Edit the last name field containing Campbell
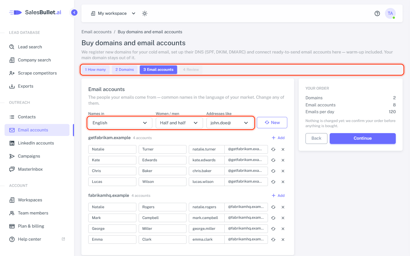 (x=163, y=218)
